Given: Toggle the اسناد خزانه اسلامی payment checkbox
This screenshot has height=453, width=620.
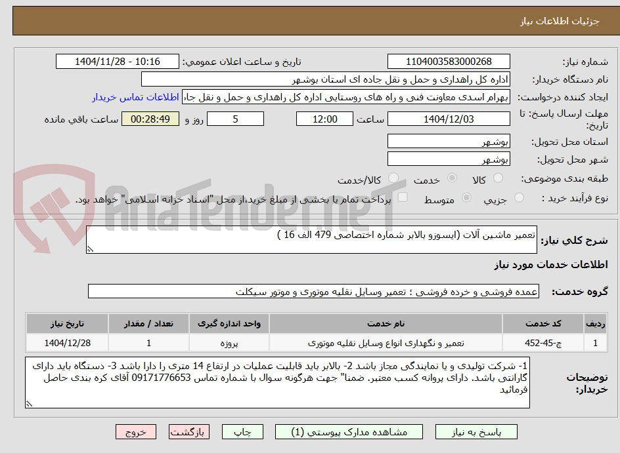Looking at the screenshot, I should (x=403, y=197).
